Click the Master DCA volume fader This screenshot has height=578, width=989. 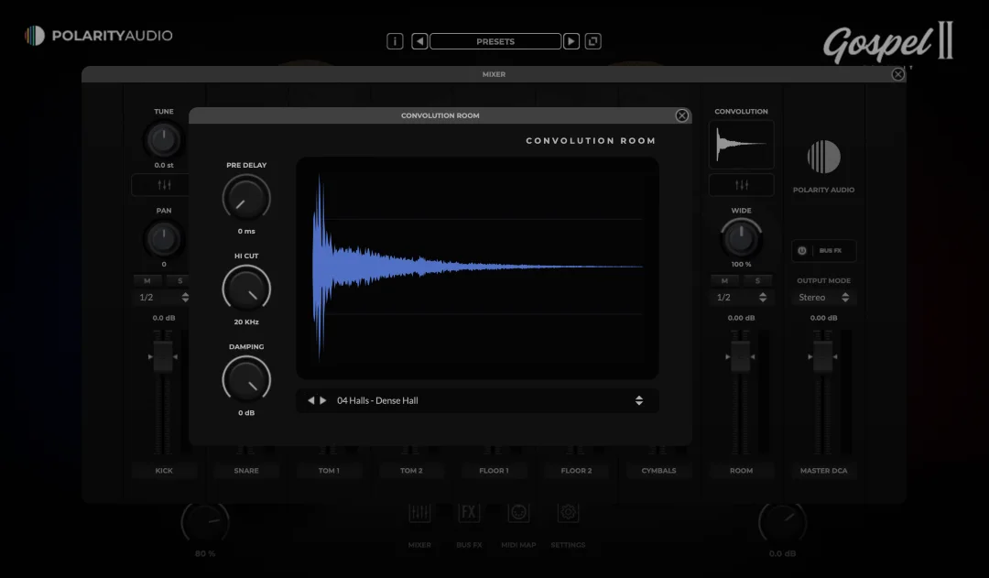pos(824,355)
